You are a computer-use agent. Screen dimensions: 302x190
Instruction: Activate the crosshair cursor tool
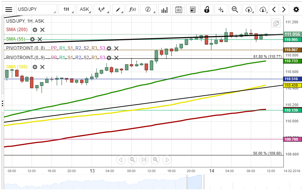(x=221, y=9)
